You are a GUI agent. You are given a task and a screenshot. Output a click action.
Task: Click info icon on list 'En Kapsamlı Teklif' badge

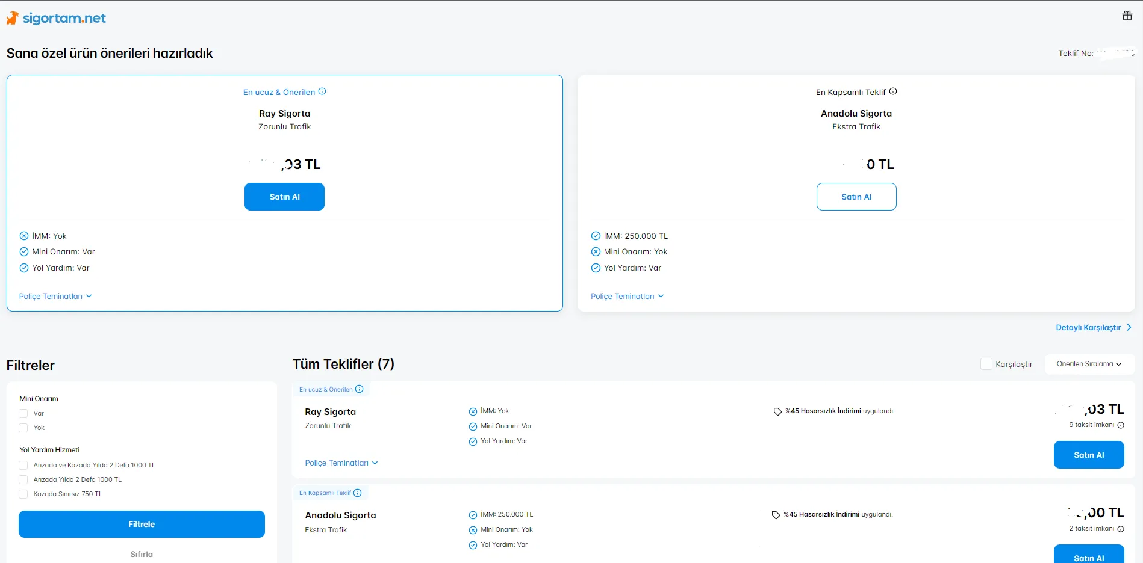pyautogui.click(x=358, y=493)
